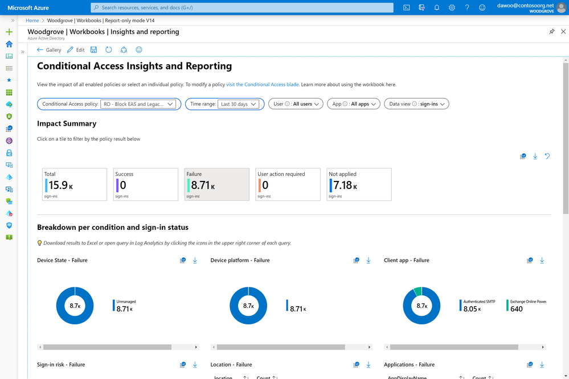Open Security shield icon in sidebar
This screenshot has height=379, width=569.
(9, 117)
